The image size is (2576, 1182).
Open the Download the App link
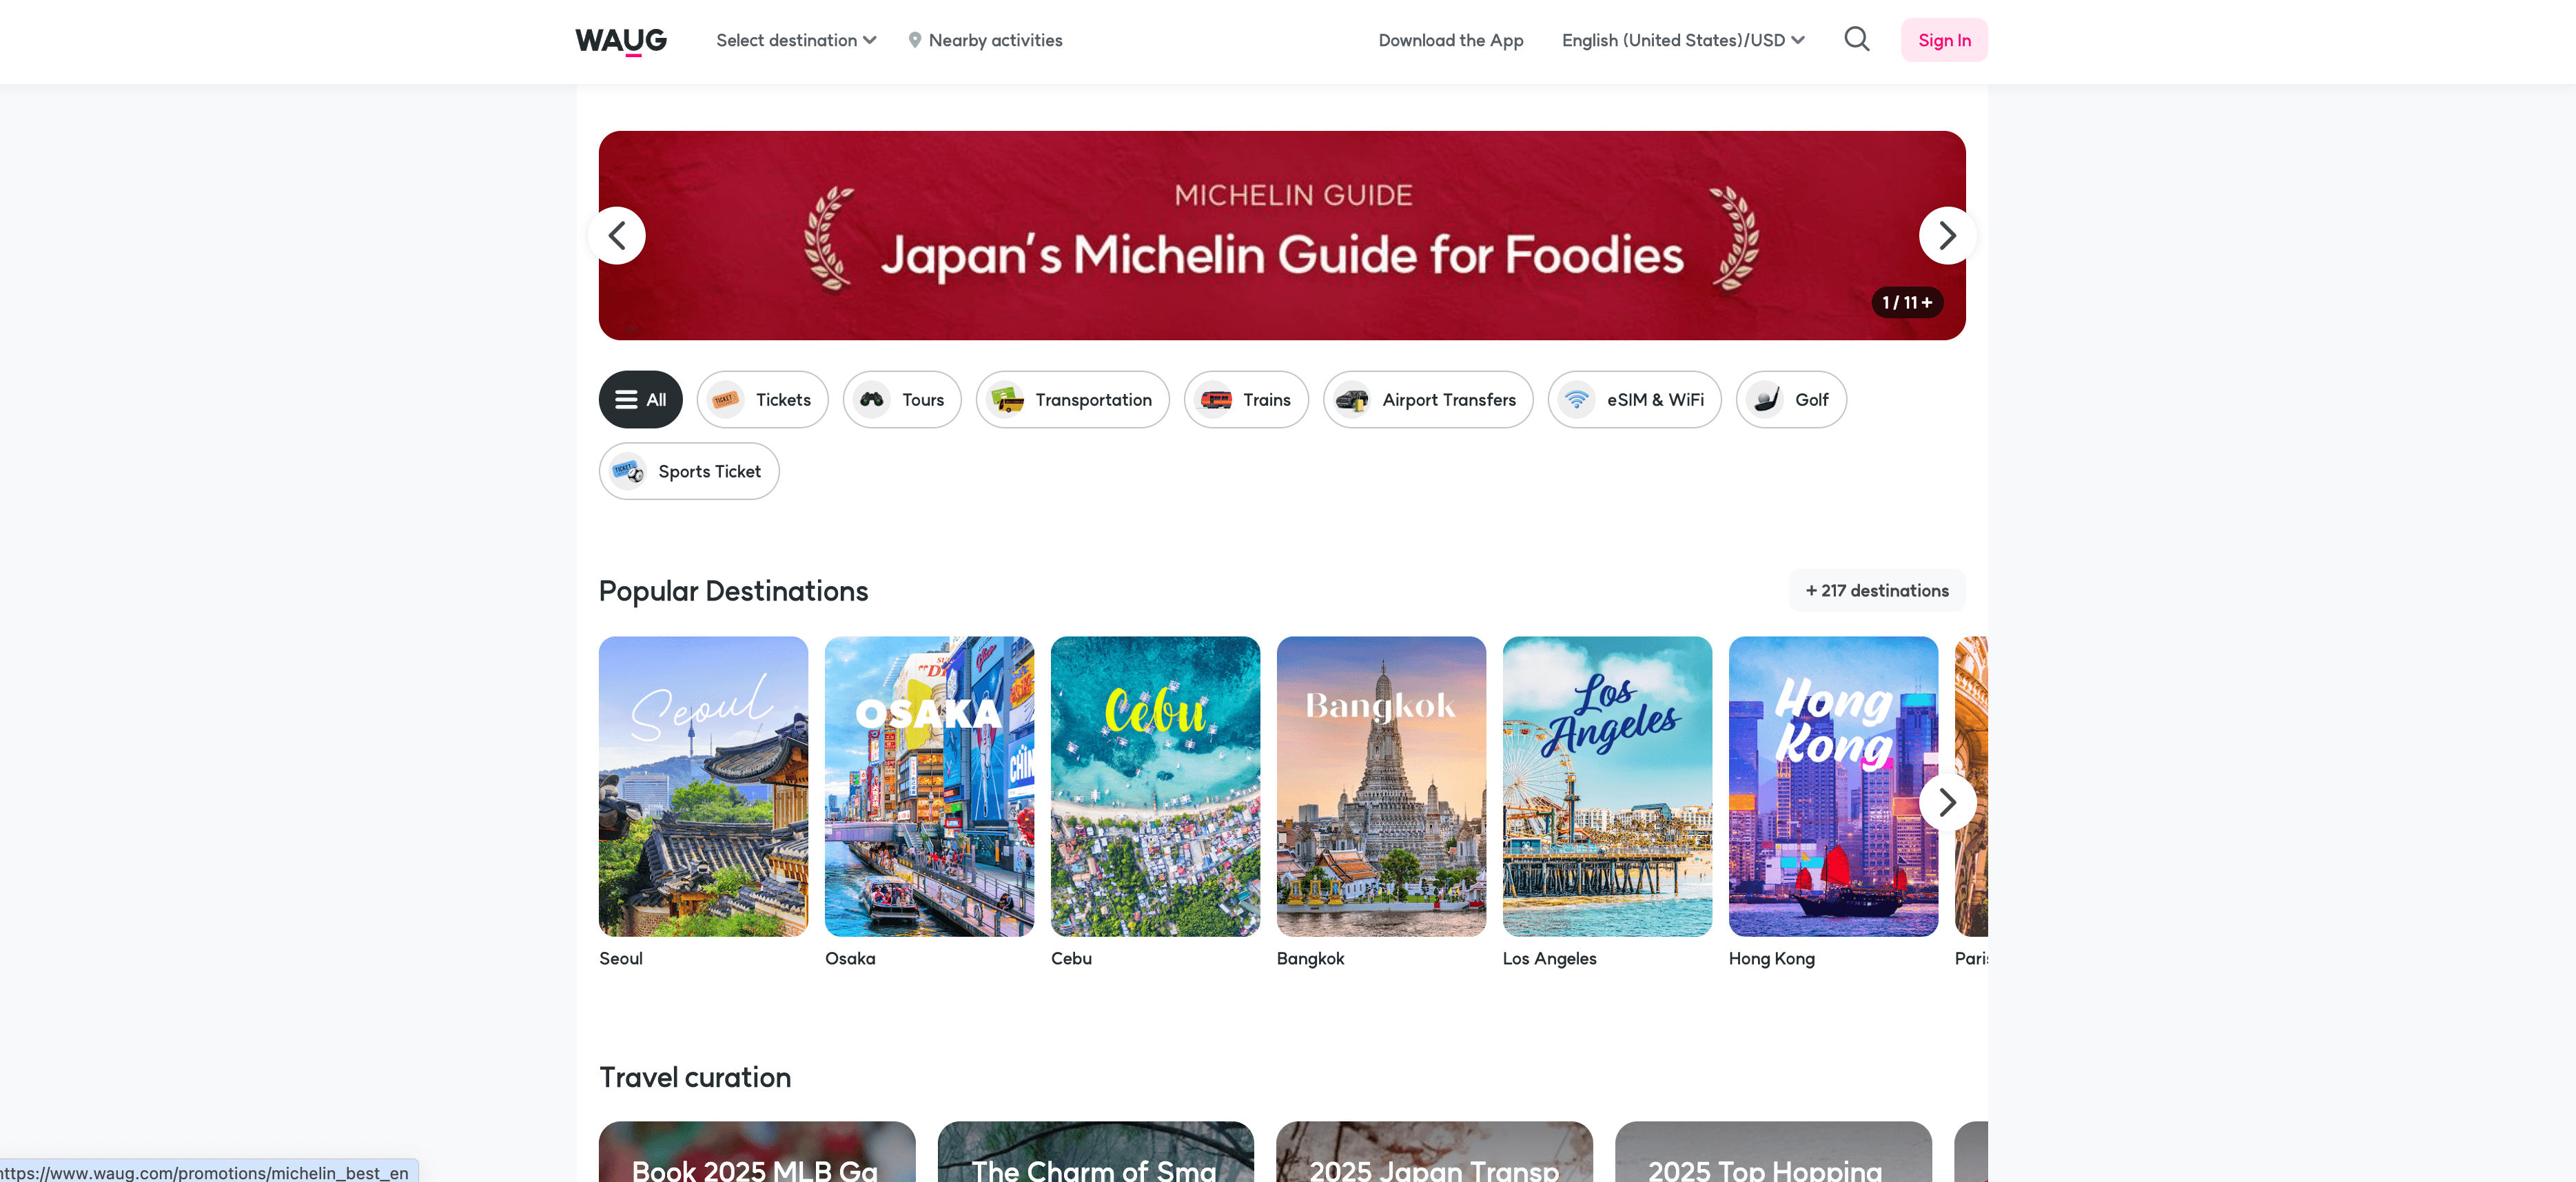tap(1450, 40)
